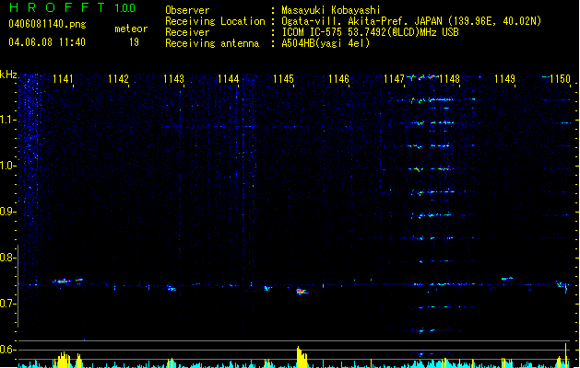Click the 1147 time marker

(x=395, y=79)
